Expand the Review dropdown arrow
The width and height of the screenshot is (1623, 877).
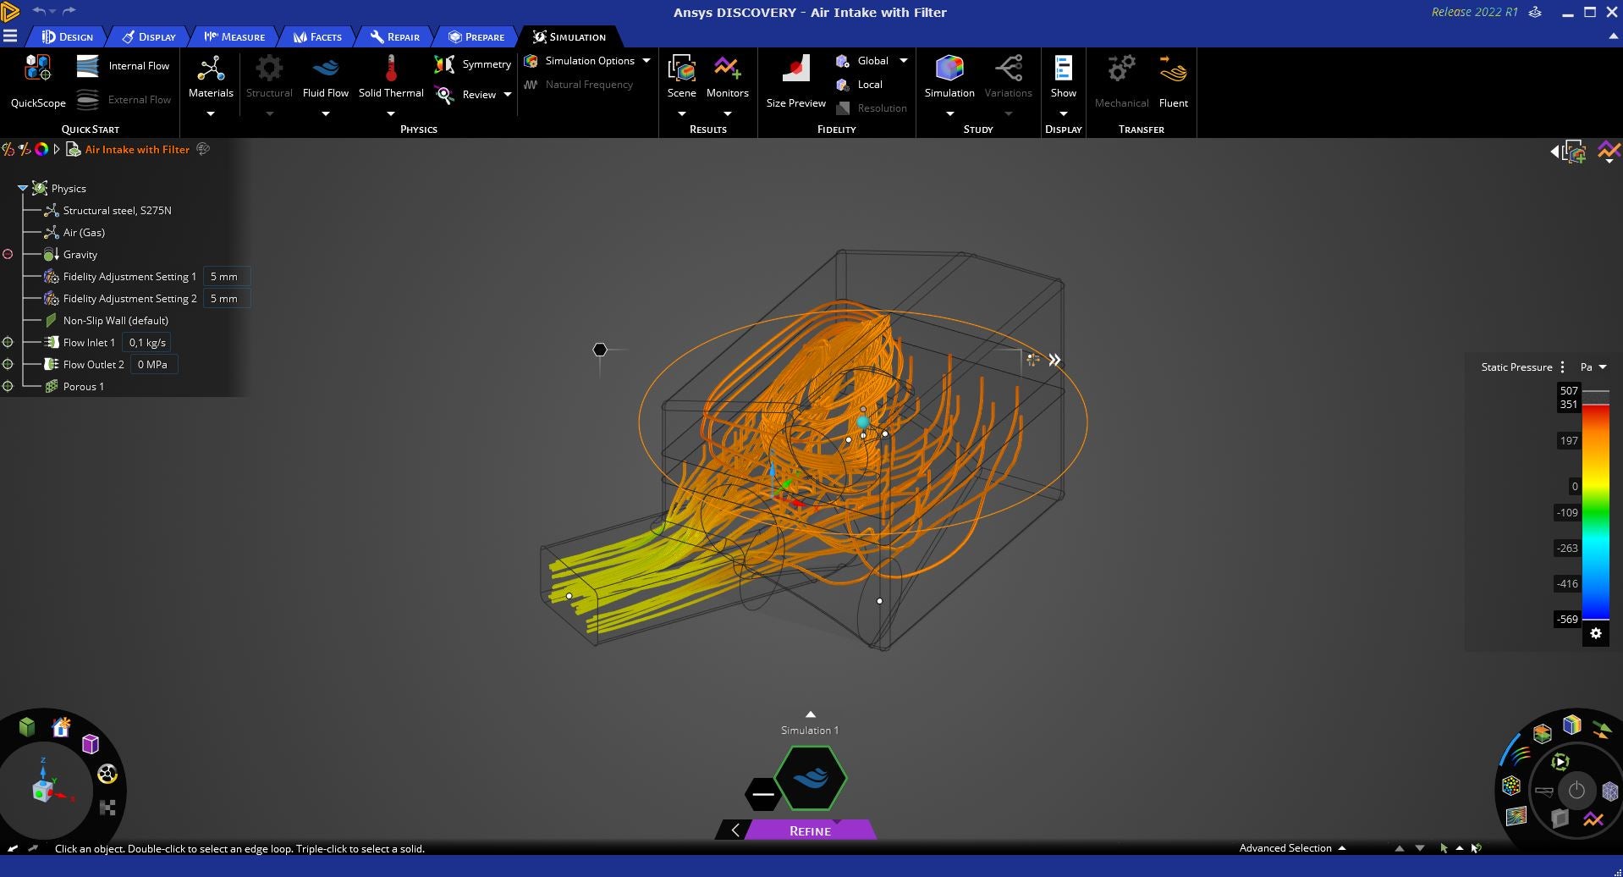point(508,95)
